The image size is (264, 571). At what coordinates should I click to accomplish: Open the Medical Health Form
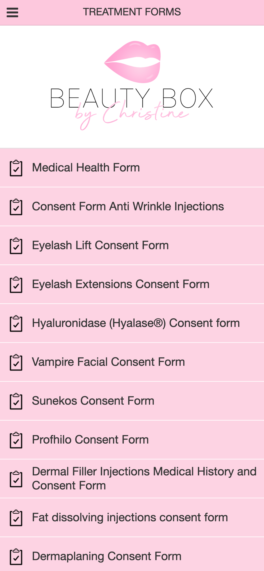coord(86,168)
